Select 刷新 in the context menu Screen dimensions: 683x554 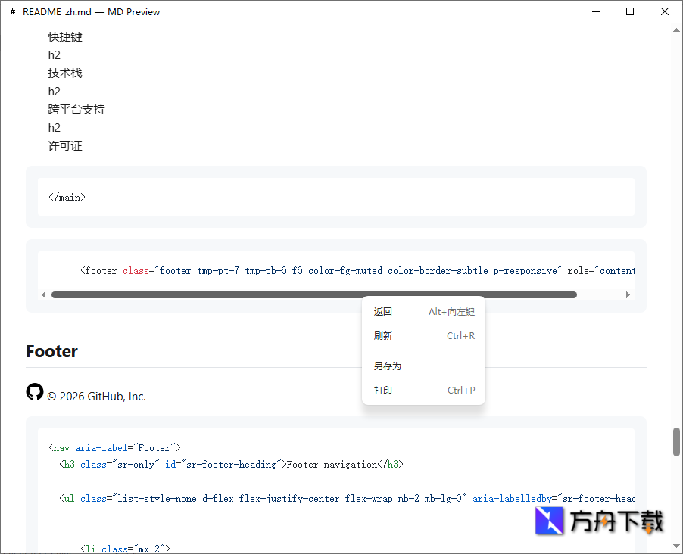[x=383, y=336]
